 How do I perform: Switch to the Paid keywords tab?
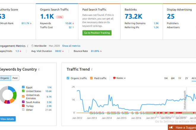(x=15, y=78)
